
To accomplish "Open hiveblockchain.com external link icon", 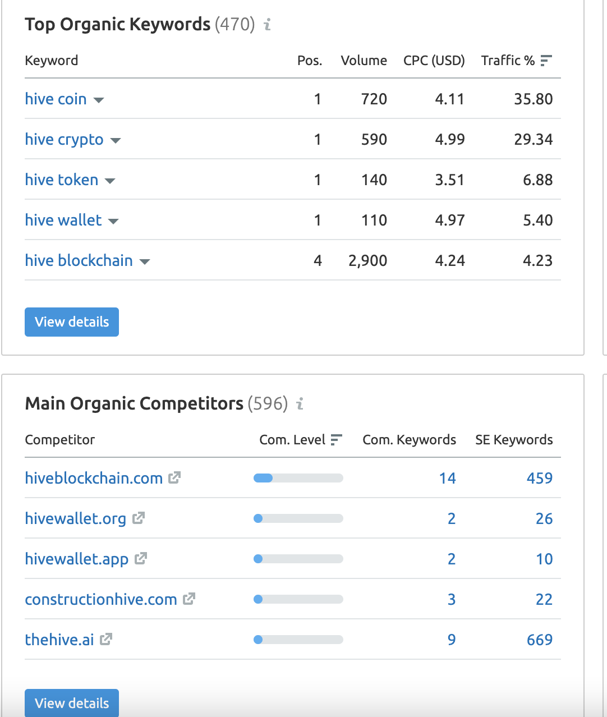I will 174,477.
